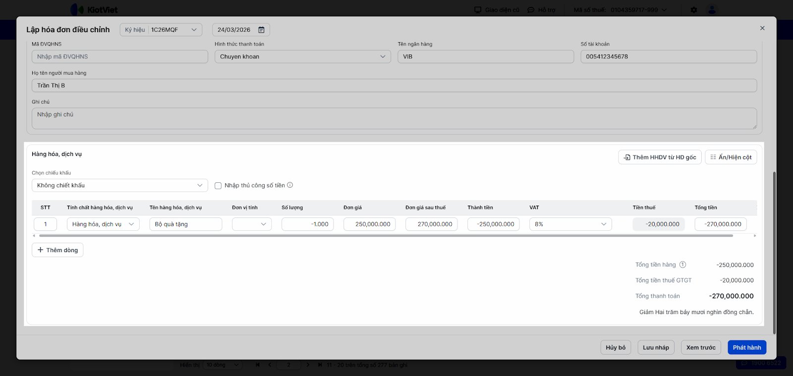Viewport: 793px width, 376px height.
Task: Open the calendar icon next to 24/03/2026
Action: coord(261,30)
